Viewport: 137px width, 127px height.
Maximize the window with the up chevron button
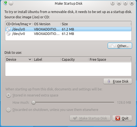pos(125,3)
